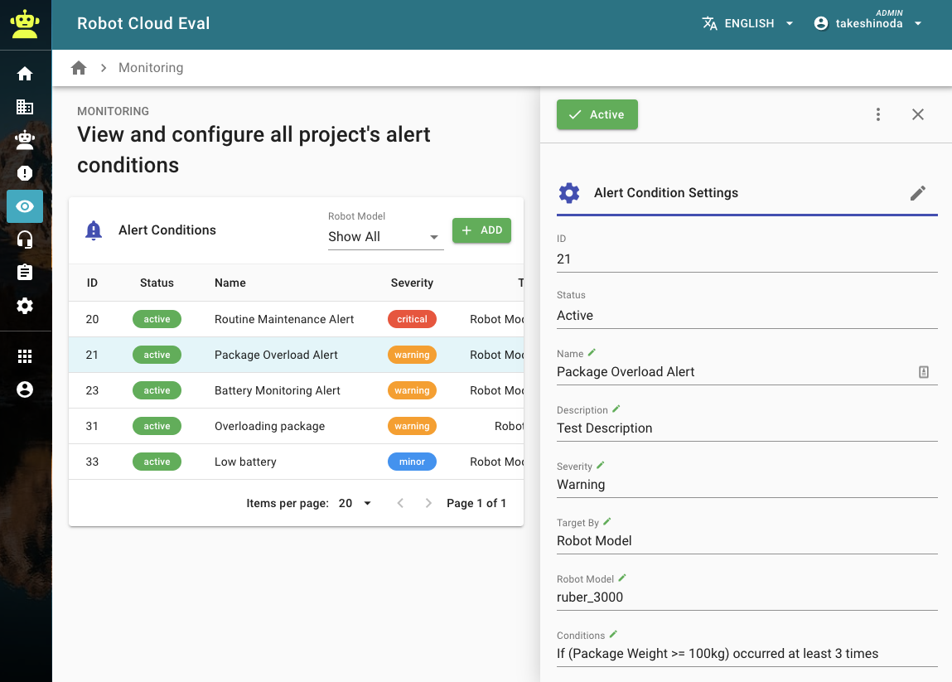
Task: Open the takeshinoda user account dropdown
Action: (868, 24)
